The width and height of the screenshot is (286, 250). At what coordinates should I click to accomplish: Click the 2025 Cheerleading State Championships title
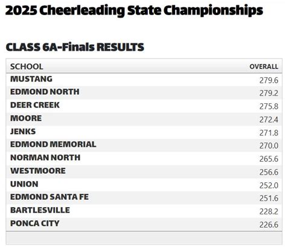tap(134, 10)
